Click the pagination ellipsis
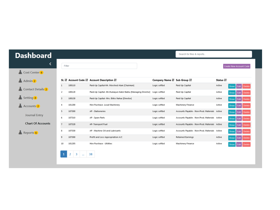This screenshot has height=210, width=280. tap(83, 154)
